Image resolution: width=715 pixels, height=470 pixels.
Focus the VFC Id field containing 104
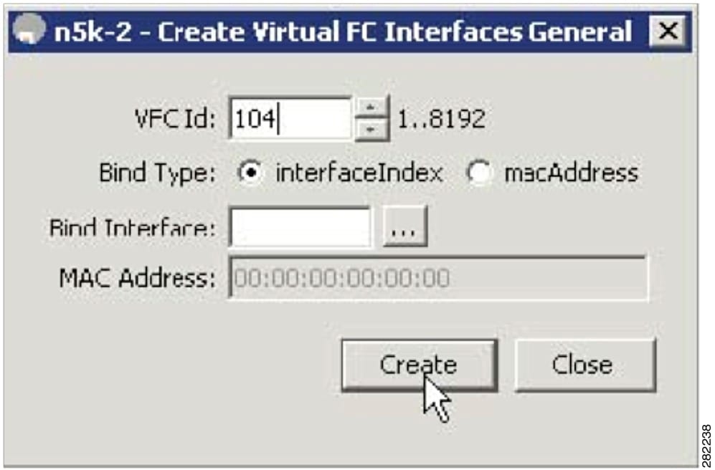(290, 120)
